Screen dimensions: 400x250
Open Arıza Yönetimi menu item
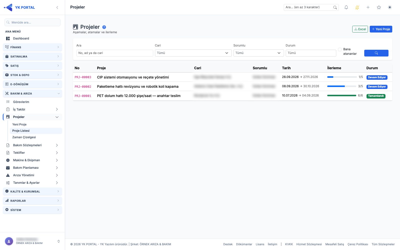32,175
